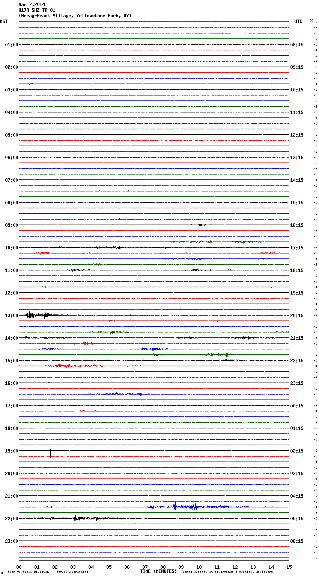Click the 00:15 UTC time label
Viewport: 319px width, 577px height.
tap(297, 406)
